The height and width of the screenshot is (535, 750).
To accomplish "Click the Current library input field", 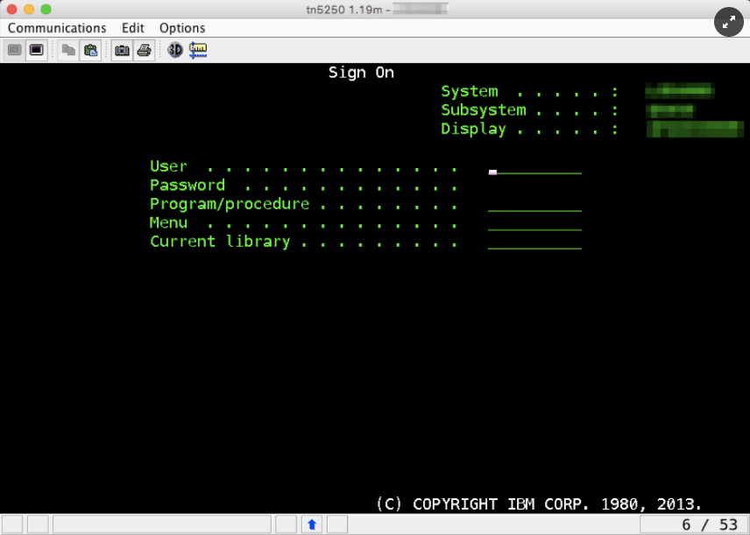I will click(x=534, y=243).
